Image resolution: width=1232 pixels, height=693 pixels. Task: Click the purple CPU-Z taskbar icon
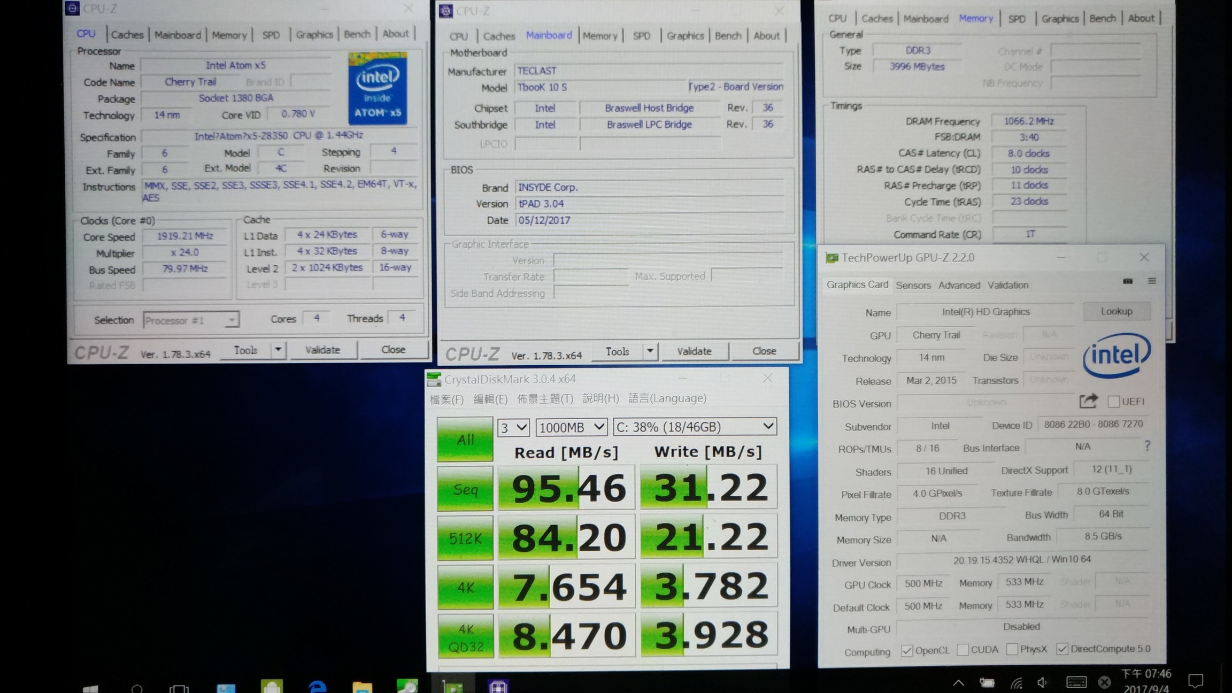pos(498,686)
